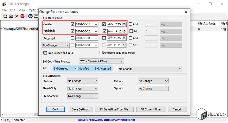This screenshot has width=228, height=123.
Task: Open the EXIF - Generated Time dropdown
Action: 101,61
